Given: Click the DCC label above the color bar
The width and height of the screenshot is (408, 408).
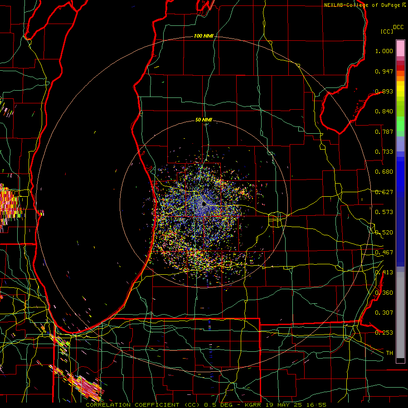Looking at the screenshot, I should point(398,27).
